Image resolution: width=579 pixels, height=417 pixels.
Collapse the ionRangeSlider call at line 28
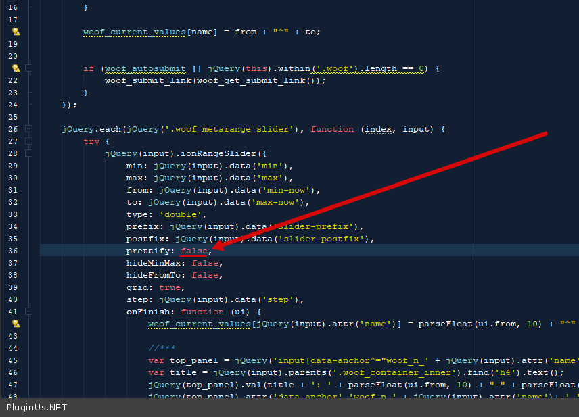click(x=29, y=153)
